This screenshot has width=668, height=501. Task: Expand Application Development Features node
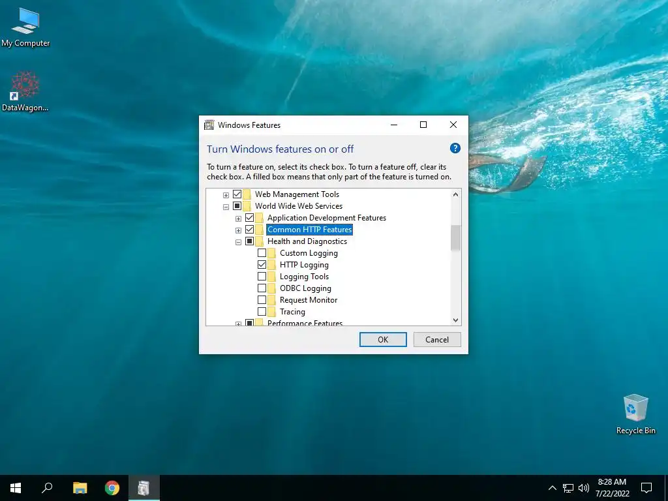coord(239,219)
